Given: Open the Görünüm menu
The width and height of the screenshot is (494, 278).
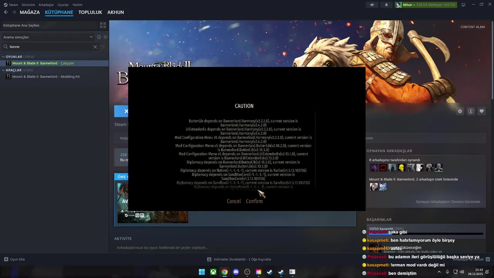Looking at the screenshot, I should [28, 5].
